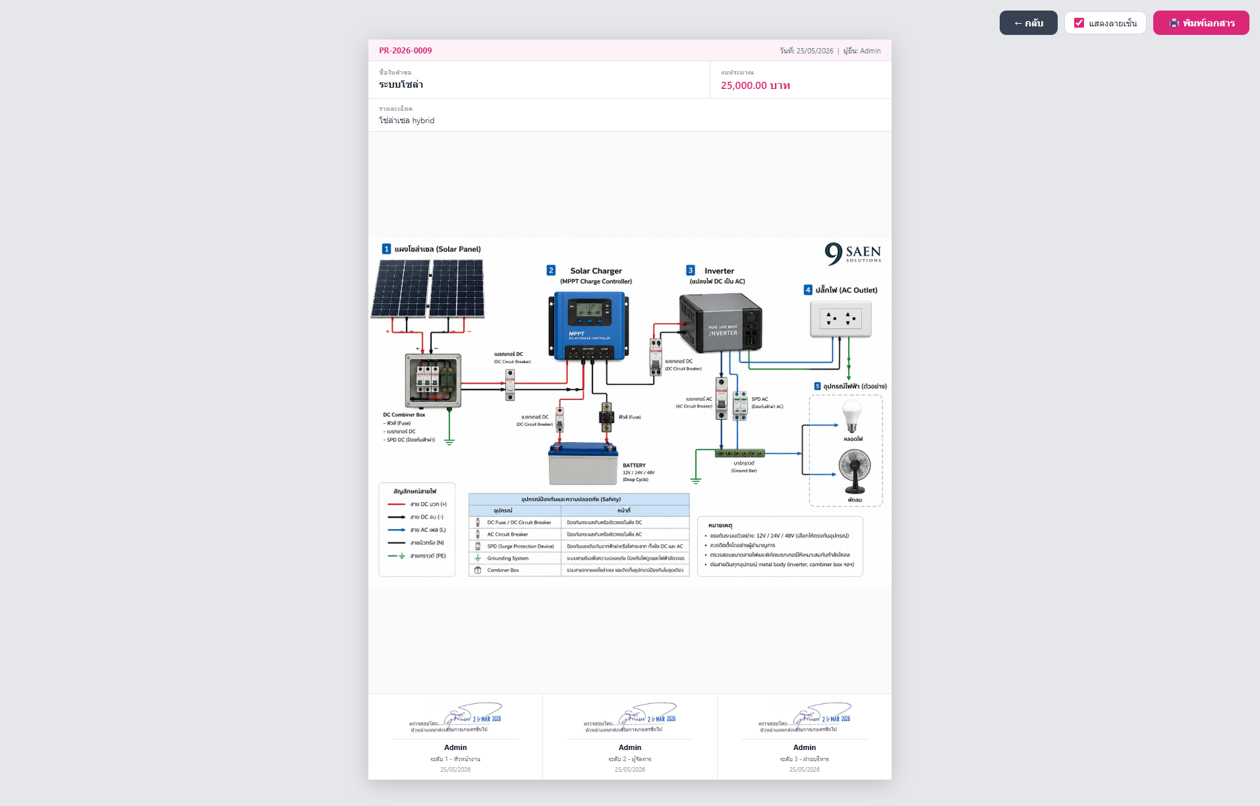This screenshot has height=806, width=1260.
Task: Click the AC outlet socket image
Action: (840, 319)
